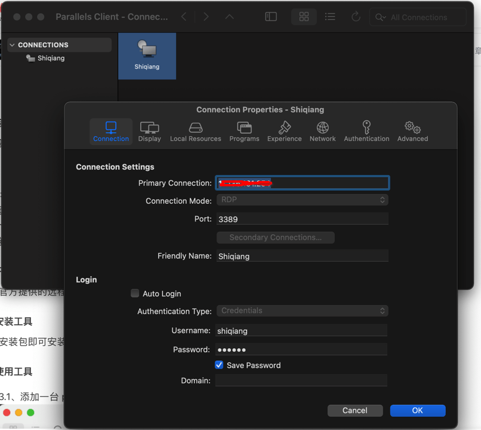This screenshot has height=430, width=481.
Task: Enable the Auto Login checkbox
Action: [135, 293]
